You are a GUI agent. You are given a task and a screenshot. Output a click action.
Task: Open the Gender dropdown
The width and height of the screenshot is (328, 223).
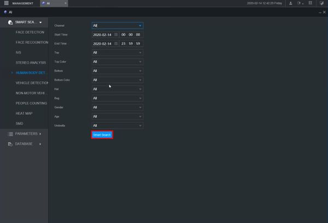[118, 107]
